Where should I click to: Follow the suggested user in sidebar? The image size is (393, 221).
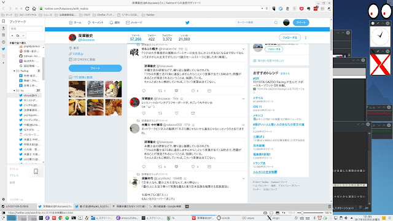click(x=274, y=49)
